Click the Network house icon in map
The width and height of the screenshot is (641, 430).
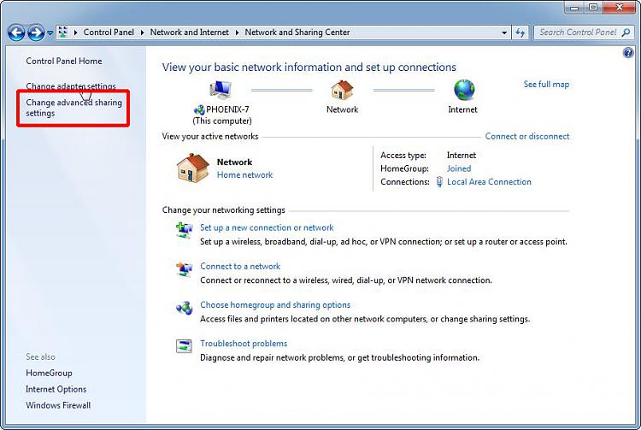[342, 90]
